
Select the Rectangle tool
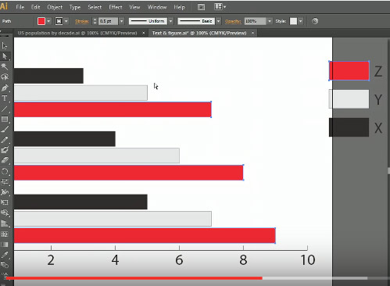5,119
